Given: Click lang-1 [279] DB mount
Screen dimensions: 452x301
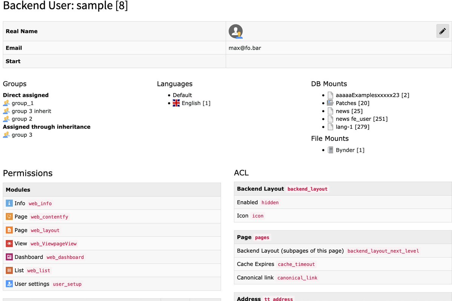Looking at the screenshot, I should [x=353, y=127].
